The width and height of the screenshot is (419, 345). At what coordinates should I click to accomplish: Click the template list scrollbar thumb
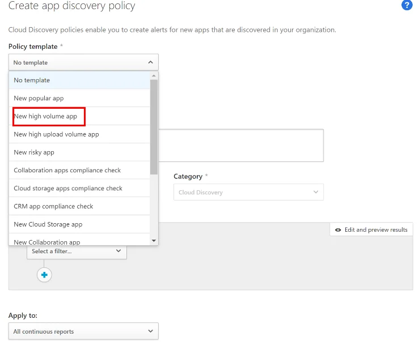[x=154, y=127]
